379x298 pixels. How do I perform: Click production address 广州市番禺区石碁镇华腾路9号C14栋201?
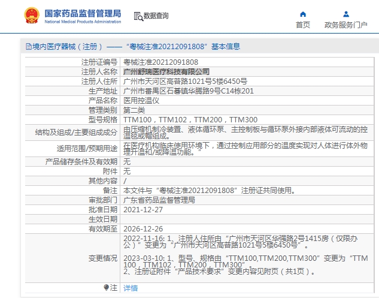189,91
